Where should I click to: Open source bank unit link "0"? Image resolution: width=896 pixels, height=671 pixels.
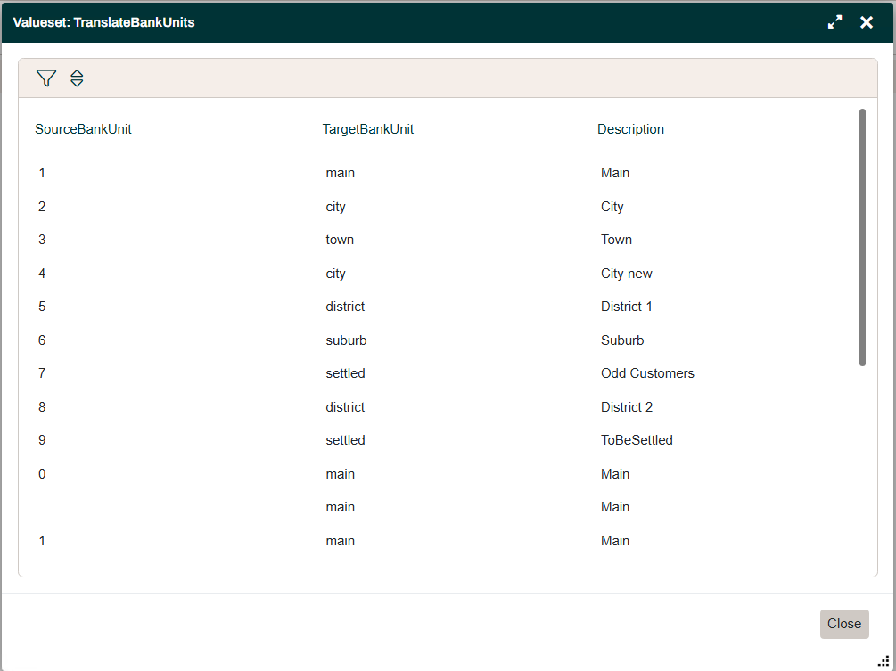click(42, 473)
